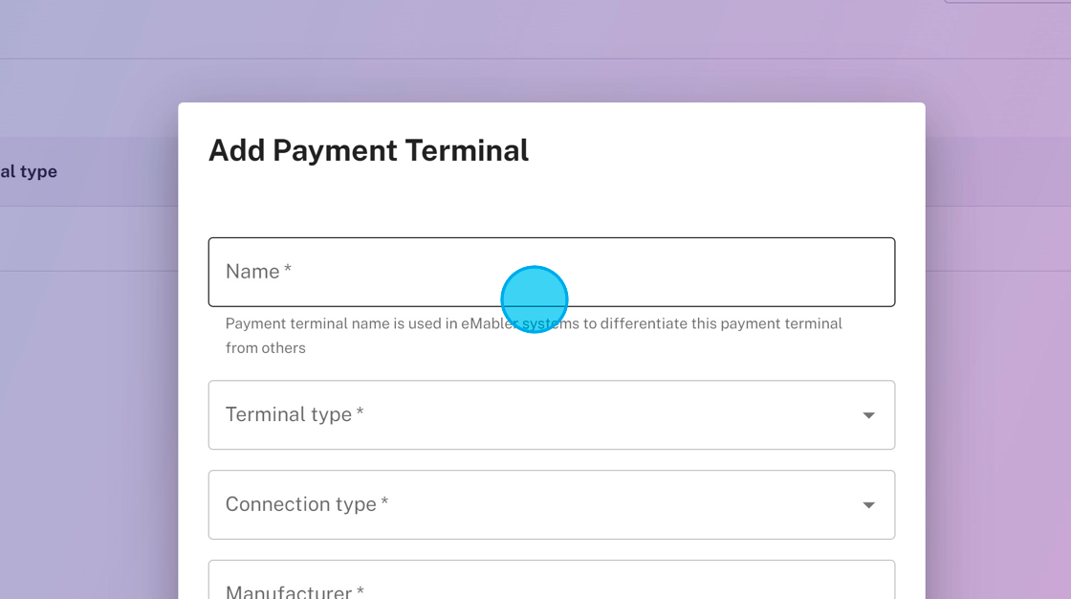Screen dimensions: 1071x599
Task: Click the required asterisk beside Name
Action: (288, 271)
